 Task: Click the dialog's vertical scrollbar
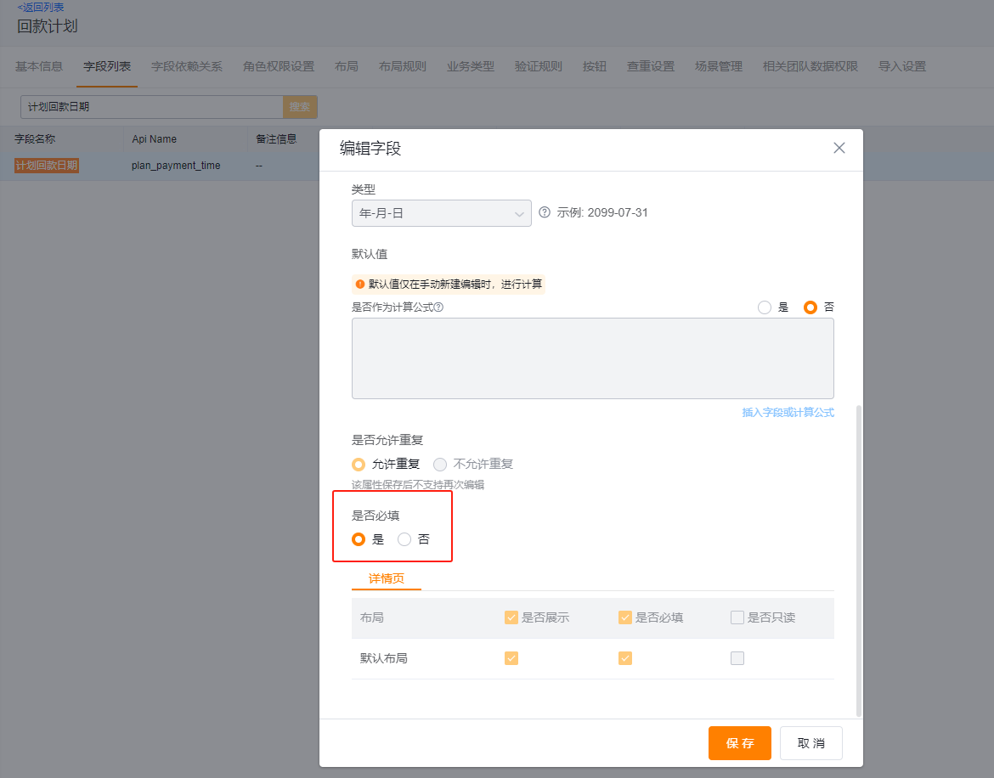coord(859,561)
